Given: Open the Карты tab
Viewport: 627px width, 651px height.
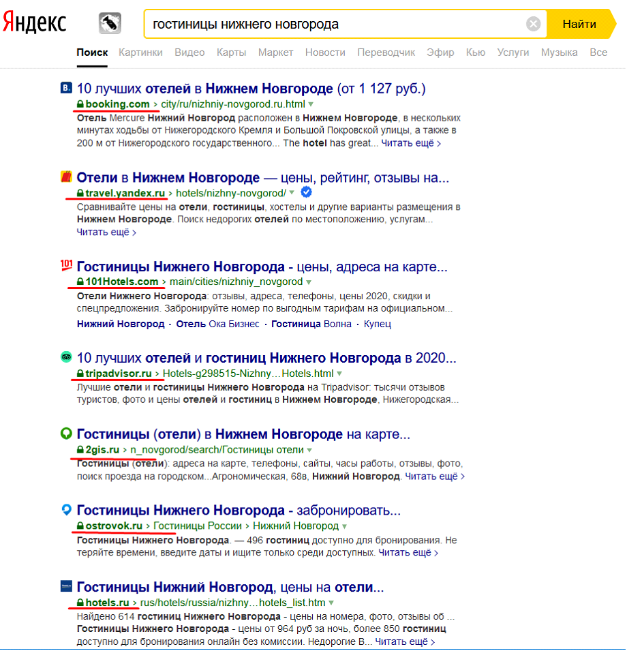Looking at the screenshot, I should point(232,52).
